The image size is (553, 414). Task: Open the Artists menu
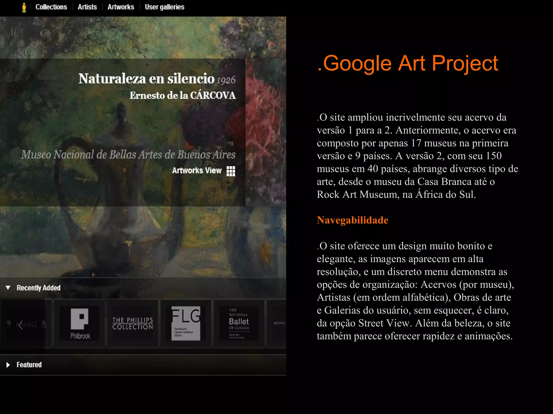point(87,7)
